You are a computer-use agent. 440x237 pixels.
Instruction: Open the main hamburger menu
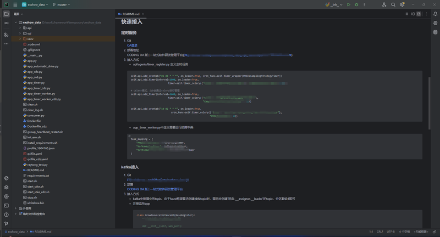coord(15,4)
